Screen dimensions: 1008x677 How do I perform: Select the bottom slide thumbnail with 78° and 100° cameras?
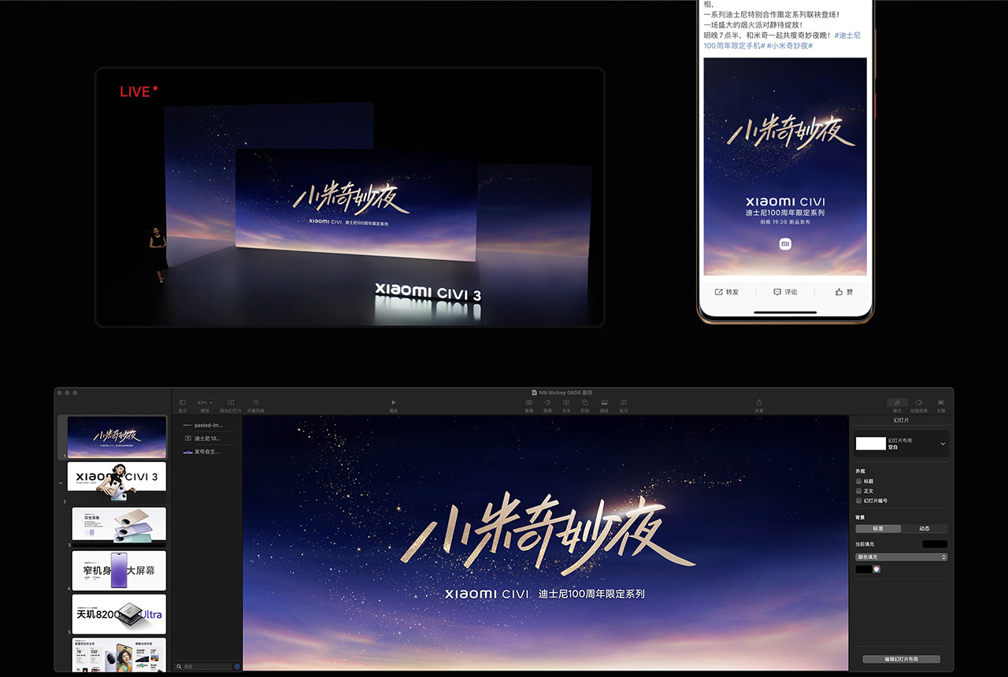click(x=119, y=655)
